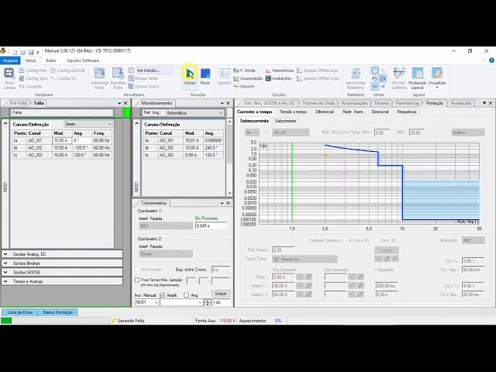Toggle the Ampl. increment checkbox
Screen dimensions: 496x372
coord(162,295)
